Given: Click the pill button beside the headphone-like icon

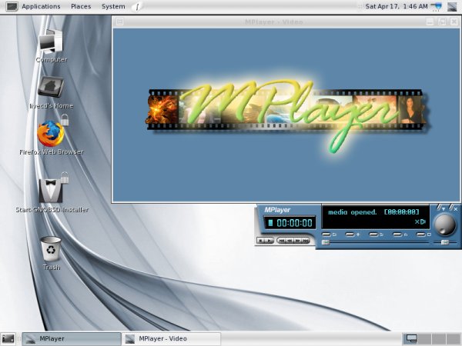Looking at the screenshot, I should click(397, 235).
